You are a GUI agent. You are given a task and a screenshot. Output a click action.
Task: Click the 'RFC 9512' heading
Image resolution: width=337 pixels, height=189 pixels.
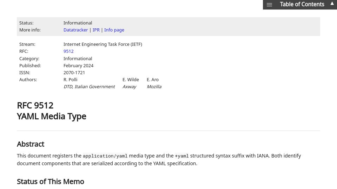pos(35,105)
